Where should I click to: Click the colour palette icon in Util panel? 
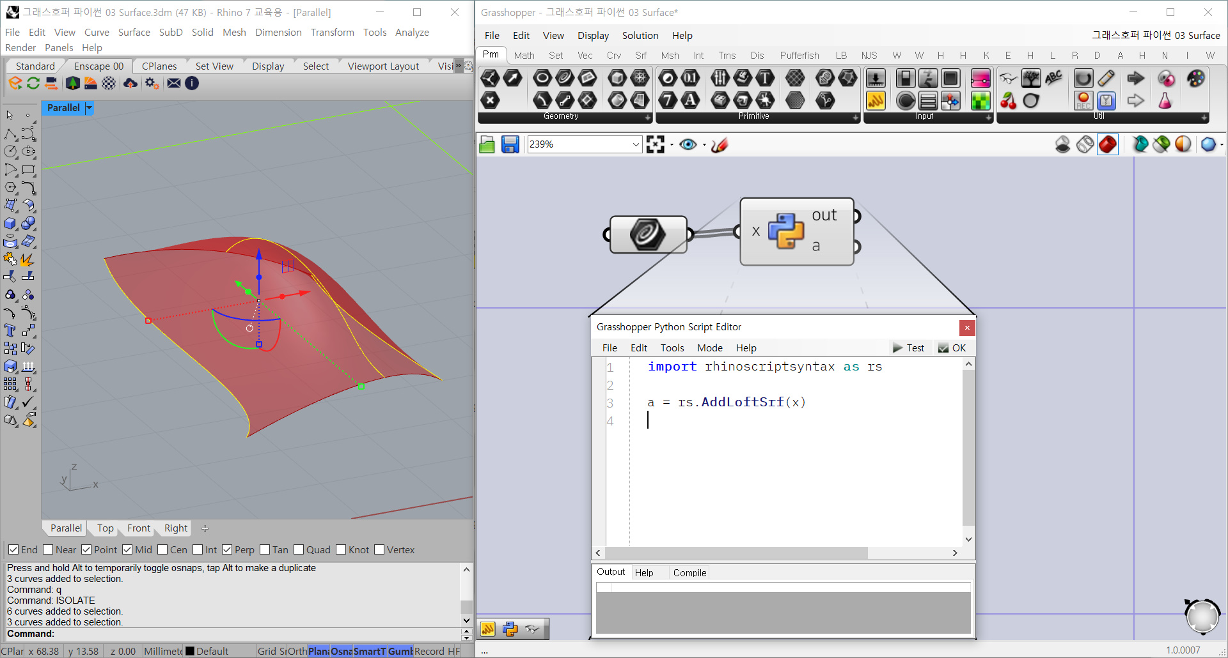click(x=1195, y=78)
